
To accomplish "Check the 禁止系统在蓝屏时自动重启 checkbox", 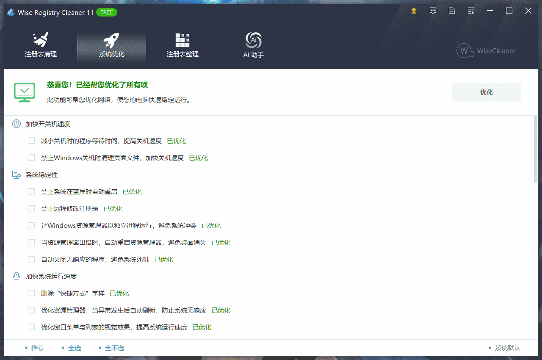I will click(32, 191).
